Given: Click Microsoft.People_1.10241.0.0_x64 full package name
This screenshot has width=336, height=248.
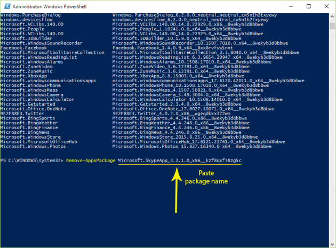Looking at the screenshot, I should pyautogui.click(x=177, y=29).
